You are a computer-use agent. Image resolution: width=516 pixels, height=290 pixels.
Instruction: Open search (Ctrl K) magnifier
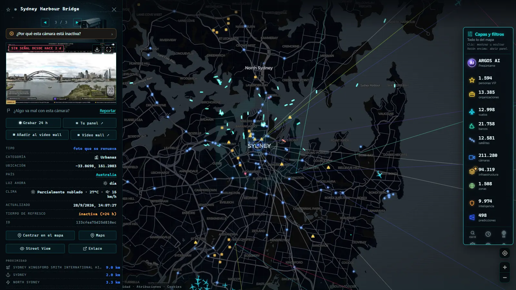point(472,234)
